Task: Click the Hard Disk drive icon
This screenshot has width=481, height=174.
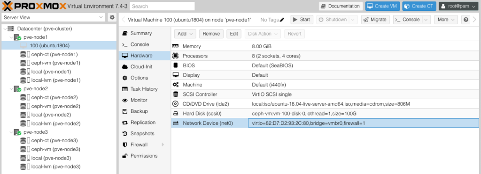Action: point(176,114)
